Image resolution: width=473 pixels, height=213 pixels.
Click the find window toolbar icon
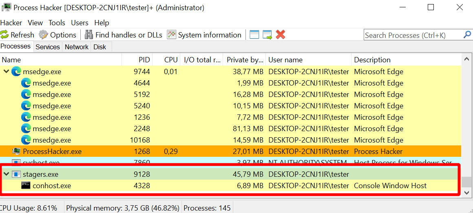pos(254,35)
